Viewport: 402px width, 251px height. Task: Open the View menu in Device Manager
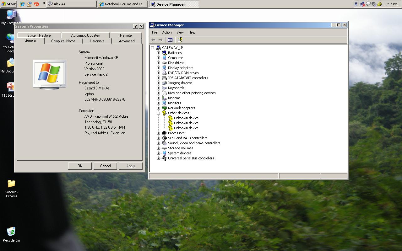(x=180, y=32)
